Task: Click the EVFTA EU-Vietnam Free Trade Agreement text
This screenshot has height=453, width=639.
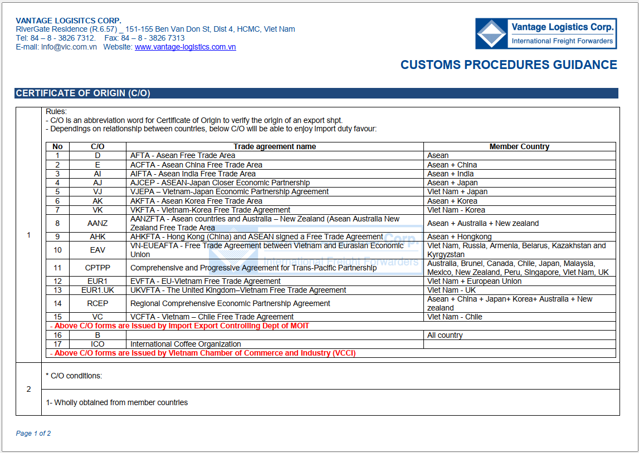Action: click(x=205, y=281)
